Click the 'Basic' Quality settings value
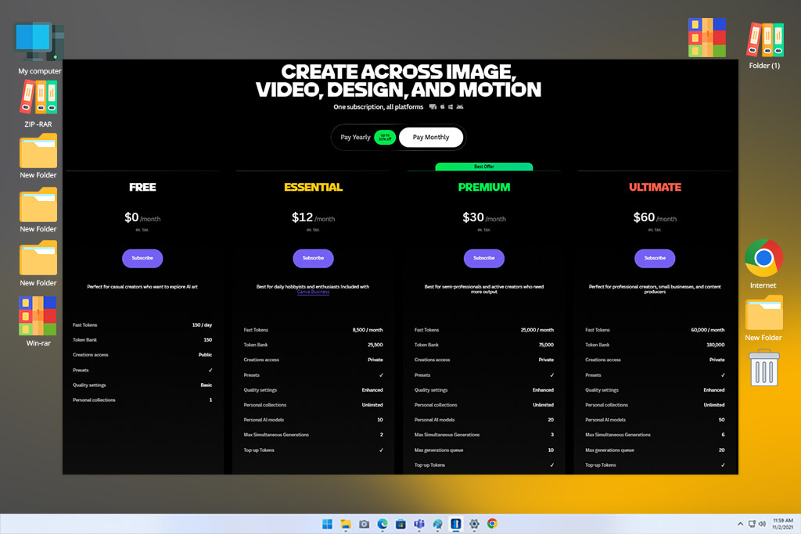The width and height of the screenshot is (801, 534). [207, 385]
